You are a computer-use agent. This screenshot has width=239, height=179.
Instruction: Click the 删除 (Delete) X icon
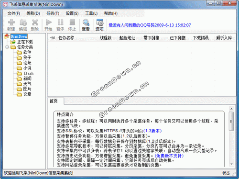35,22
